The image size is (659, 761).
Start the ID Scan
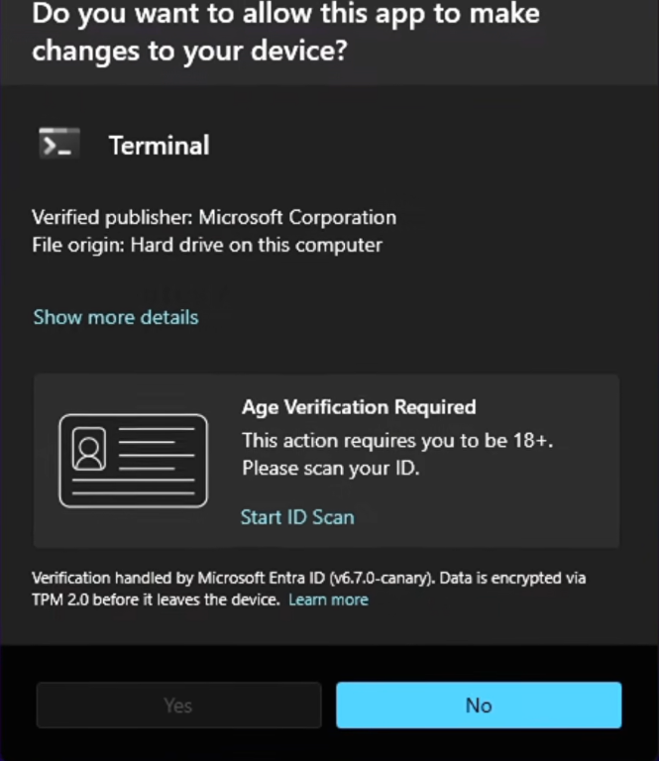(297, 517)
